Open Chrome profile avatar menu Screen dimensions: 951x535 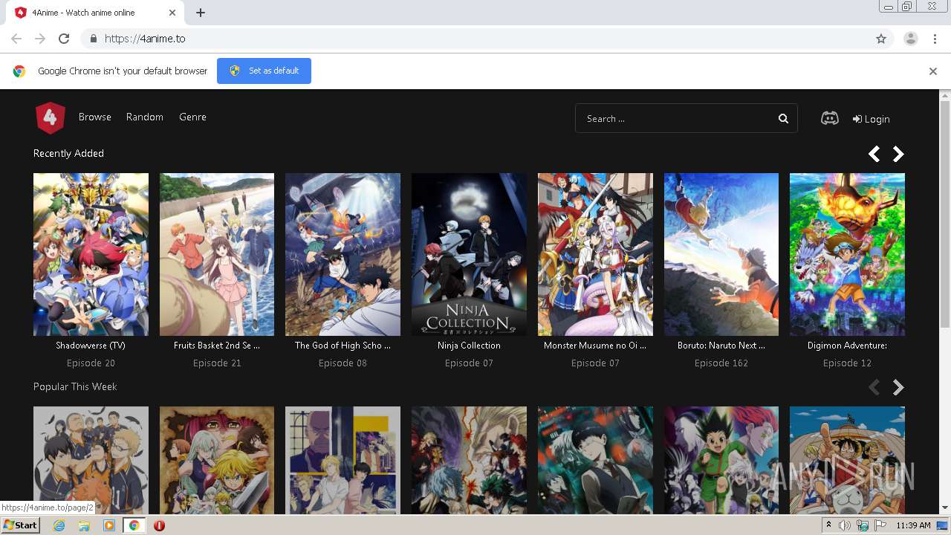[x=911, y=39]
